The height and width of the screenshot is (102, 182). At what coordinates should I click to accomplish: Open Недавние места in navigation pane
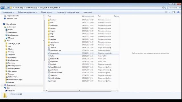point(13,16)
